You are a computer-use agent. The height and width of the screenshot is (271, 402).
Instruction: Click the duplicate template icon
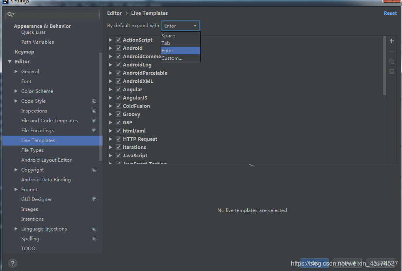(x=391, y=61)
